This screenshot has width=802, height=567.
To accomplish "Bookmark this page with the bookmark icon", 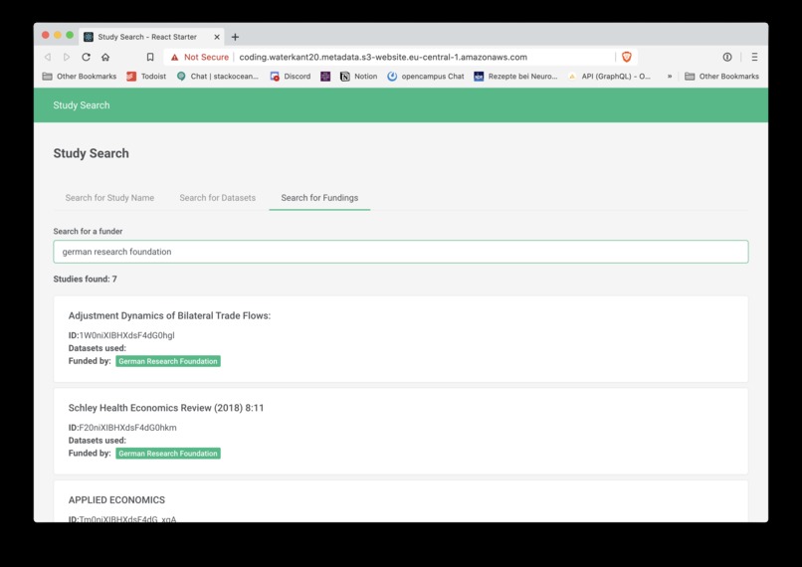I will (x=150, y=57).
